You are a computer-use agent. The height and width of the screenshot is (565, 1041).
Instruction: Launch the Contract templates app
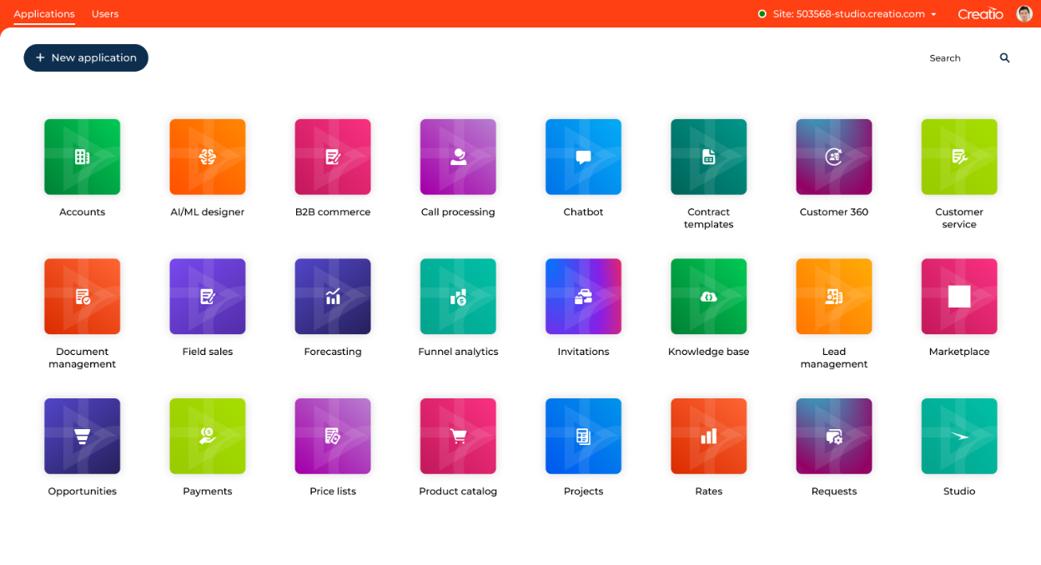click(x=708, y=157)
